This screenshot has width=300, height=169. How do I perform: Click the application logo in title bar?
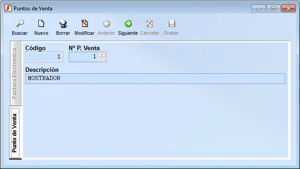pyautogui.click(x=8, y=9)
